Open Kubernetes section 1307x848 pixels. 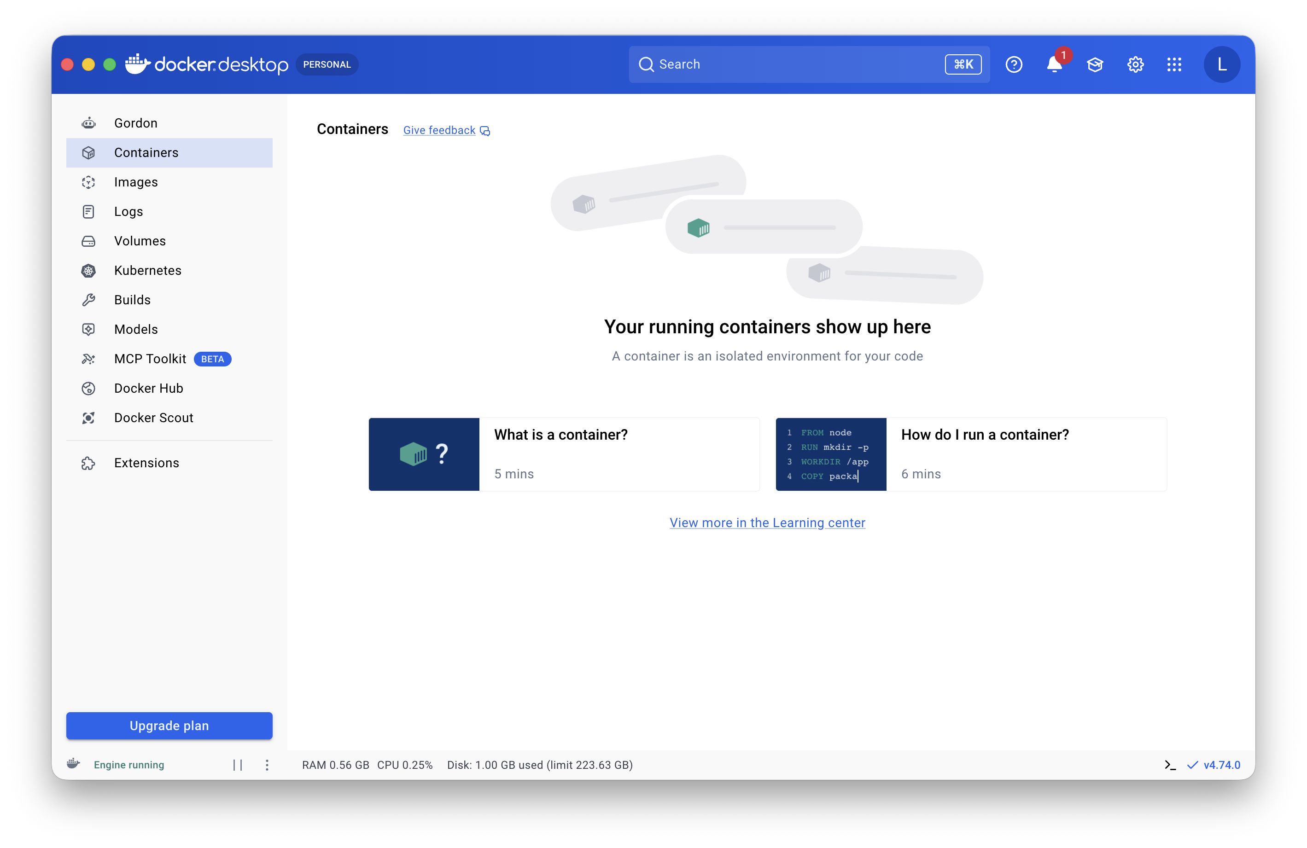[169, 271]
